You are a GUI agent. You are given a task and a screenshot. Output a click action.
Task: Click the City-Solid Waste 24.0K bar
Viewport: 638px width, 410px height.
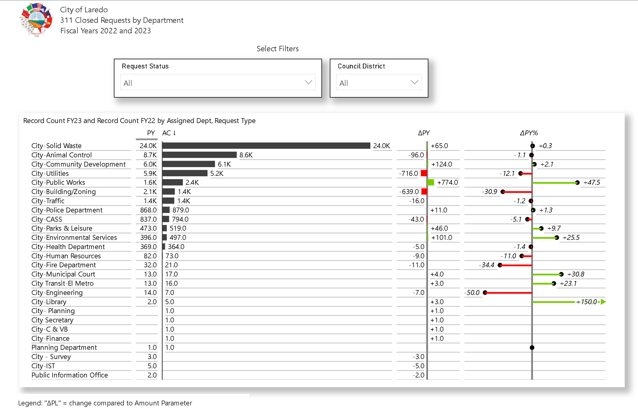pyautogui.click(x=266, y=146)
